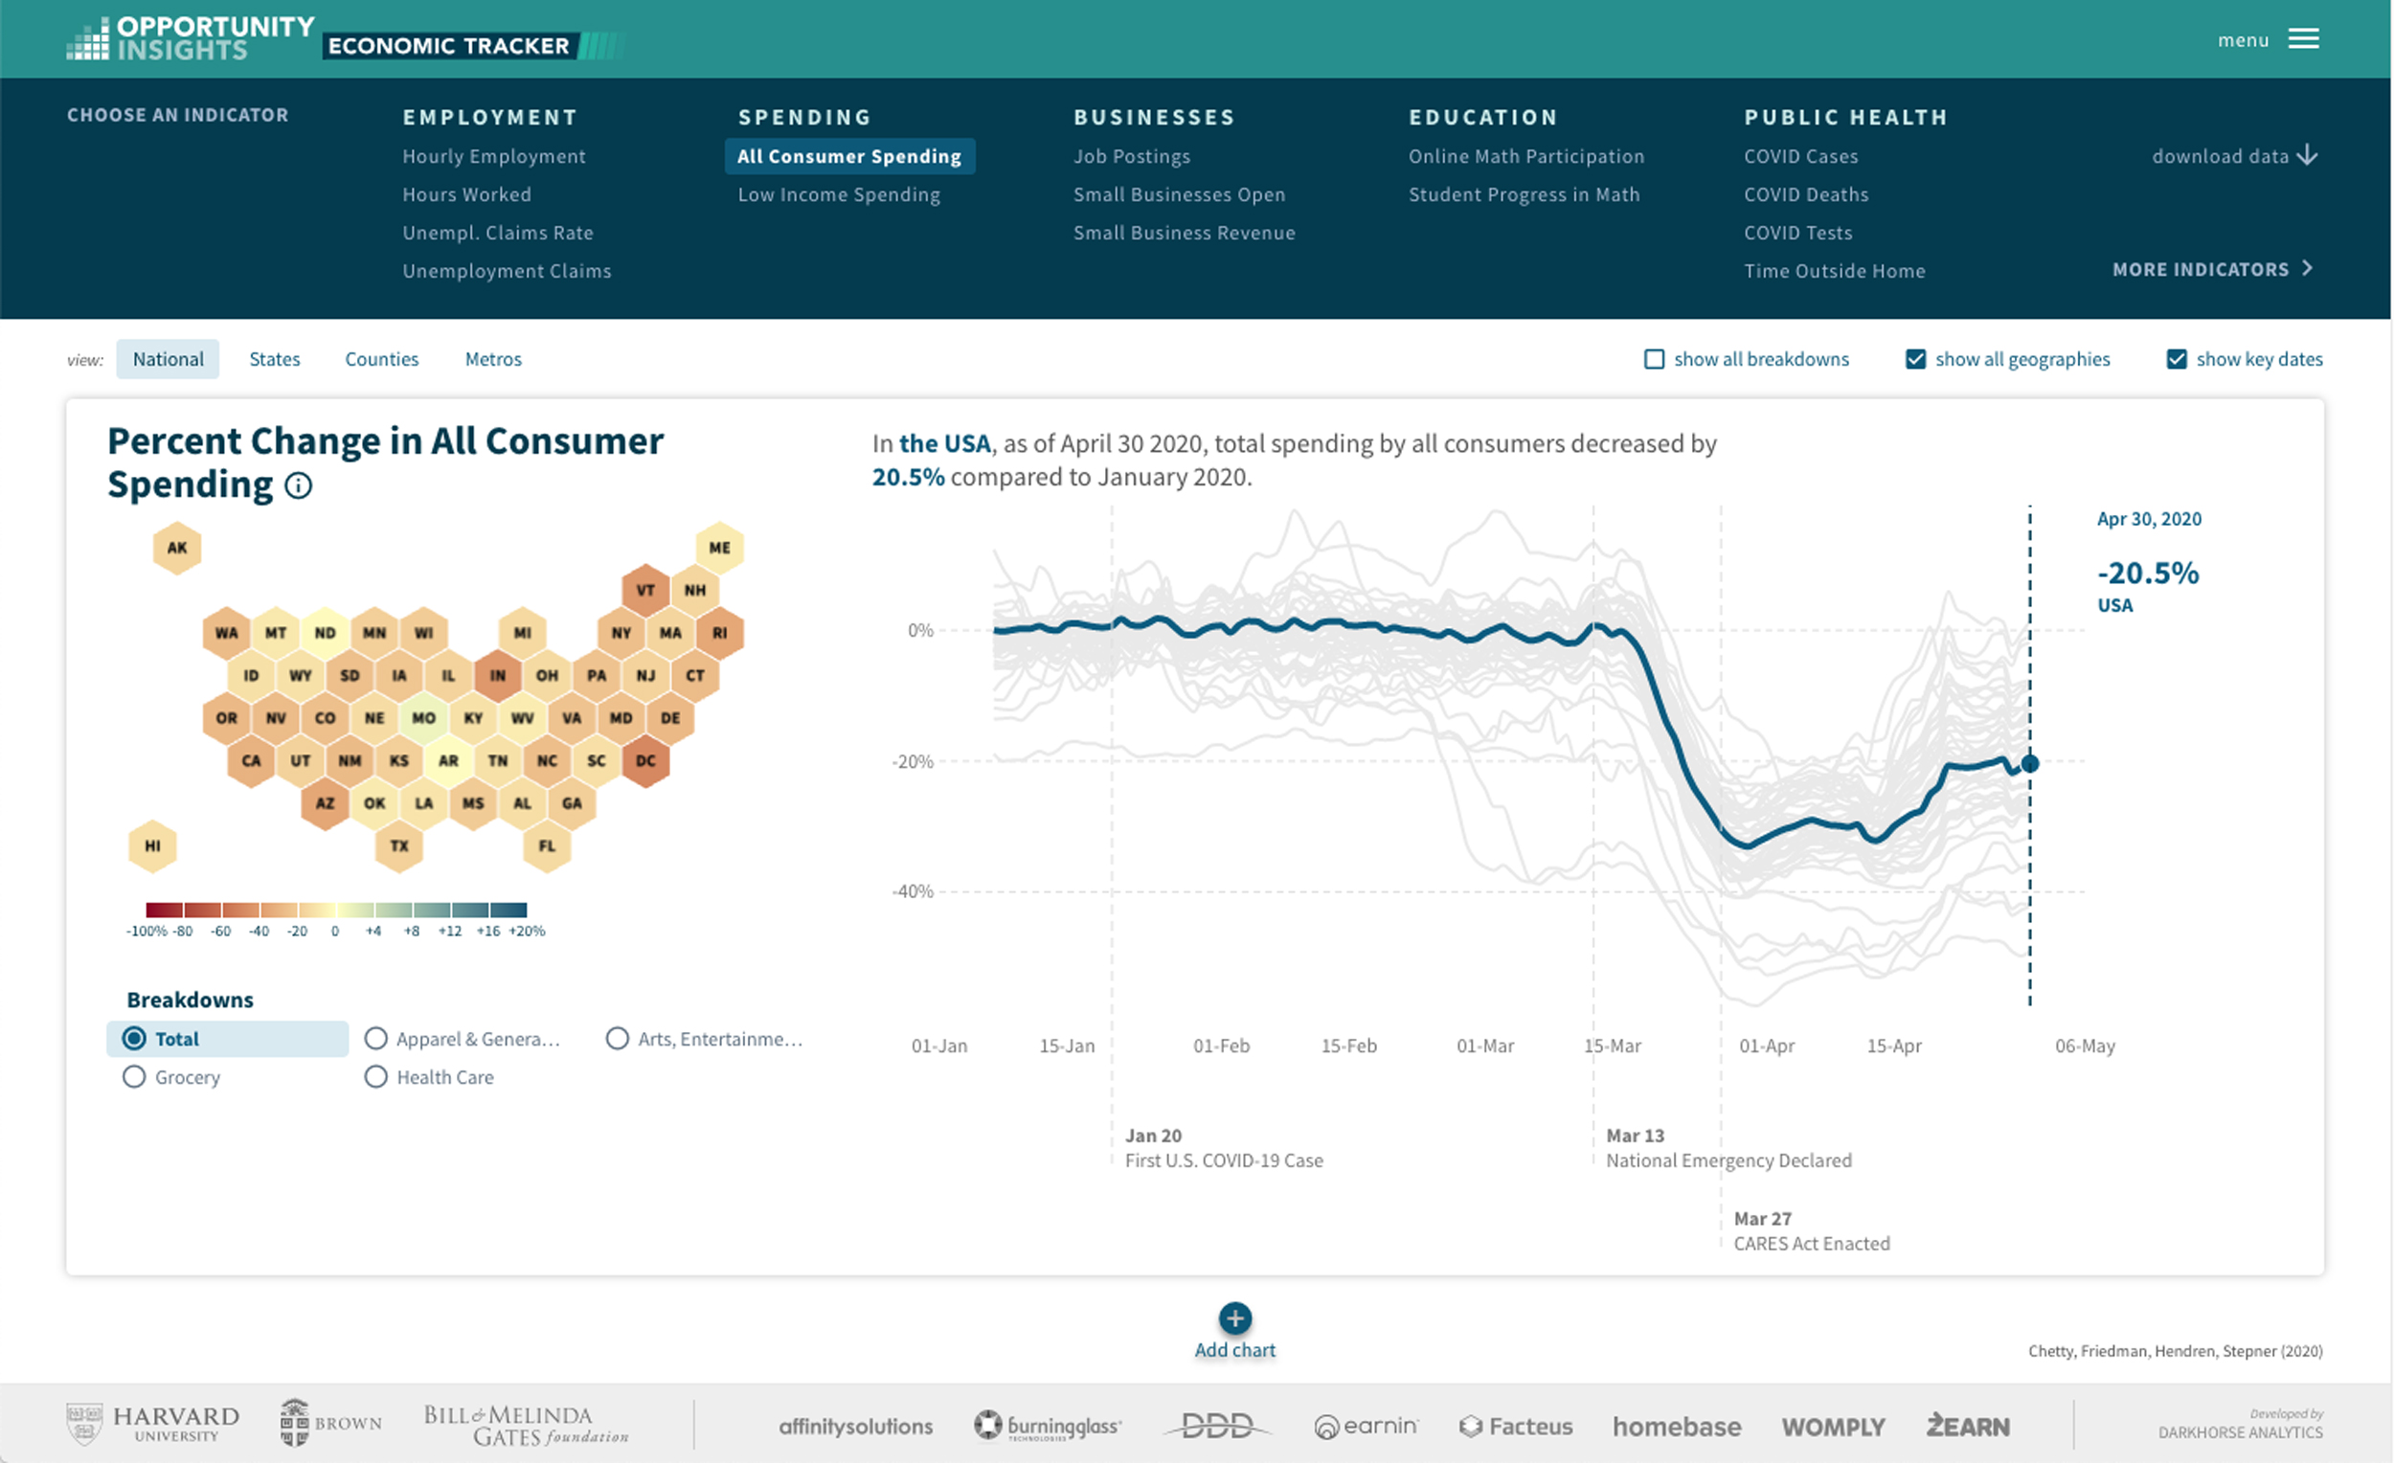2394x1463 pixels.
Task: Click the Brown University logo
Action: (330, 1422)
